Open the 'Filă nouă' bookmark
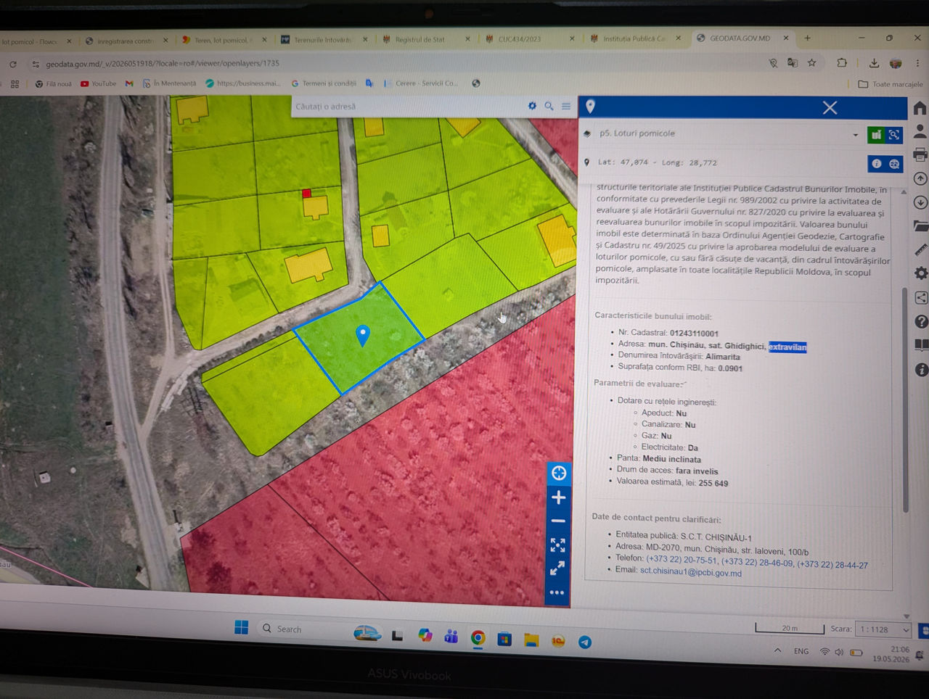This screenshot has height=699, width=929. tap(54, 84)
